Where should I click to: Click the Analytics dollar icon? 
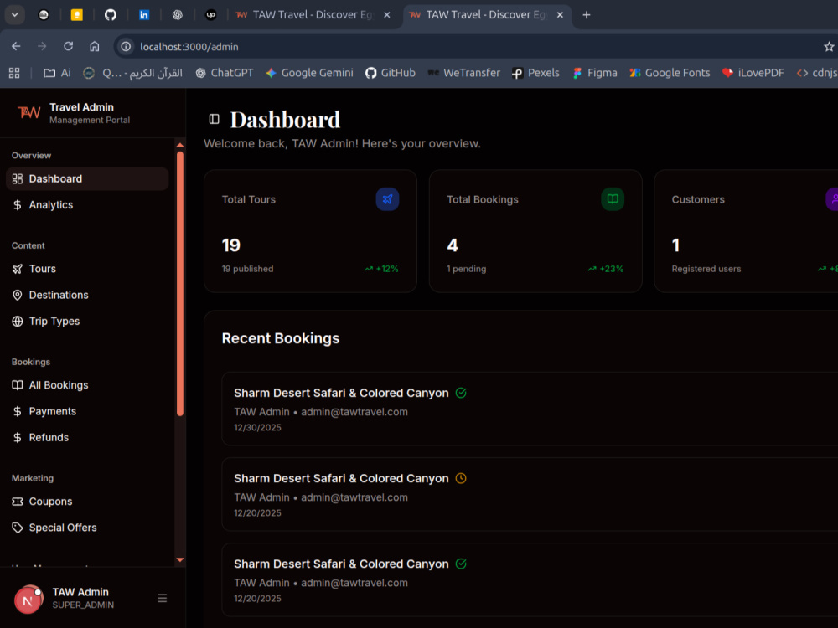click(x=18, y=205)
